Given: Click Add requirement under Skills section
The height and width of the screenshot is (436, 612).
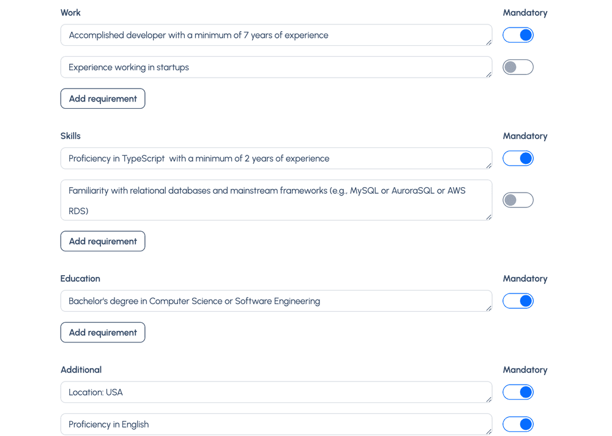Looking at the screenshot, I should pos(103,242).
